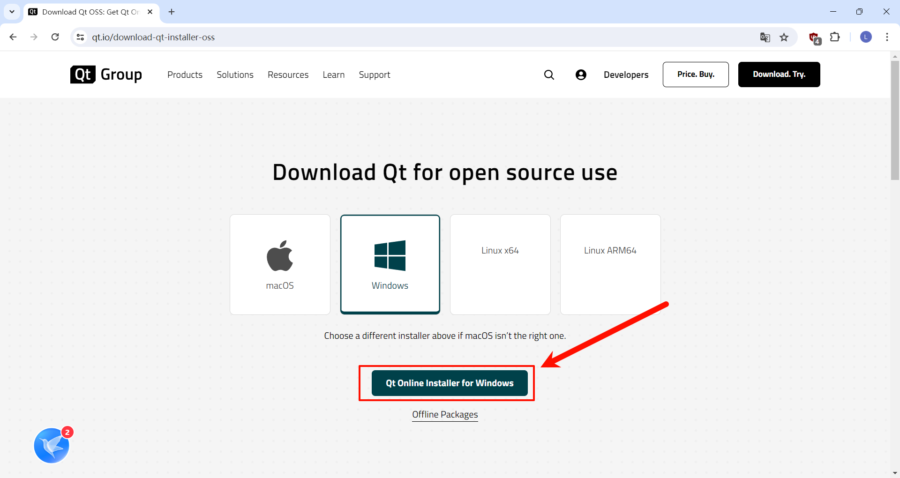Select the macOS installer card
Image resolution: width=900 pixels, height=478 pixels.
[280, 264]
